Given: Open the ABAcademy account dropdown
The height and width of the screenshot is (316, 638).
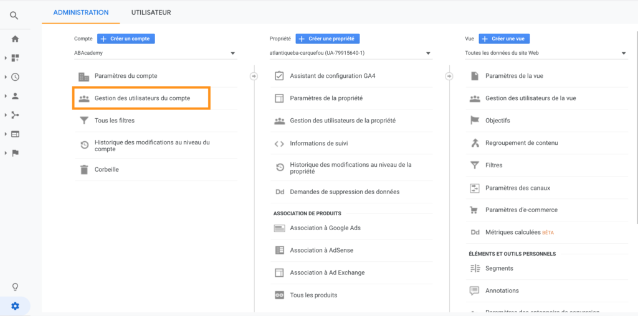Looking at the screenshot, I should pos(155,53).
